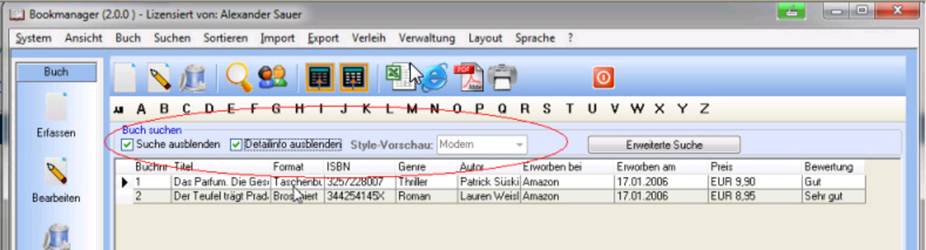Export to Excel using the spreadsheet icon

(x=397, y=77)
